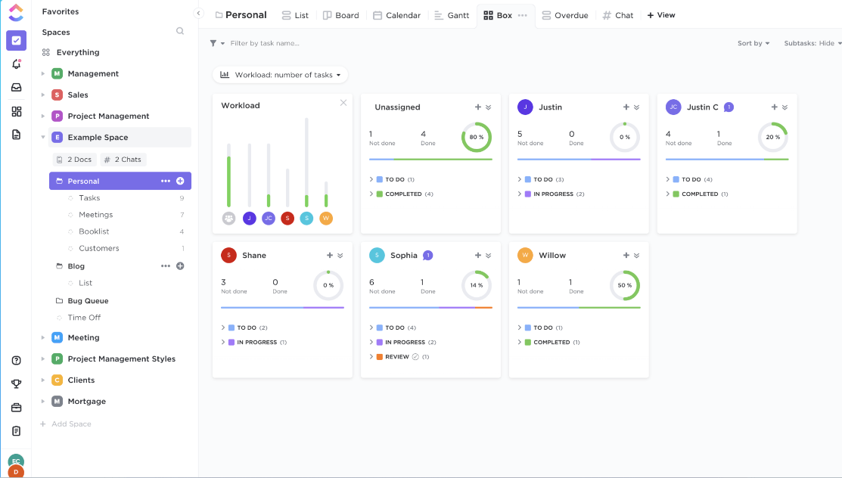Viewport: 842px width, 478px height.
Task: Open Dashboards with the grid icon
Action: tap(17, 111)
